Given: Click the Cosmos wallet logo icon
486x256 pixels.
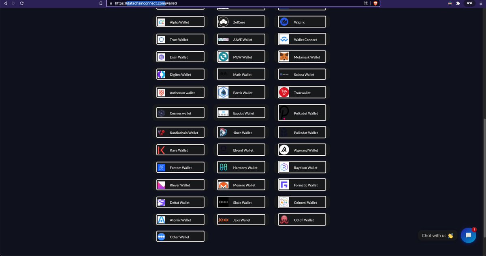Looking at the screenshot, I should click(x=161, y=113).
